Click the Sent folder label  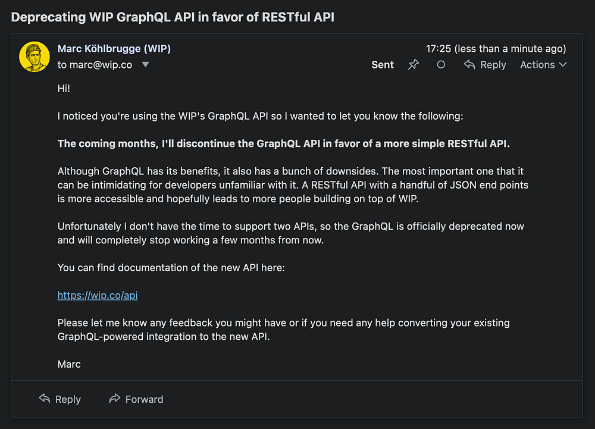383,65
